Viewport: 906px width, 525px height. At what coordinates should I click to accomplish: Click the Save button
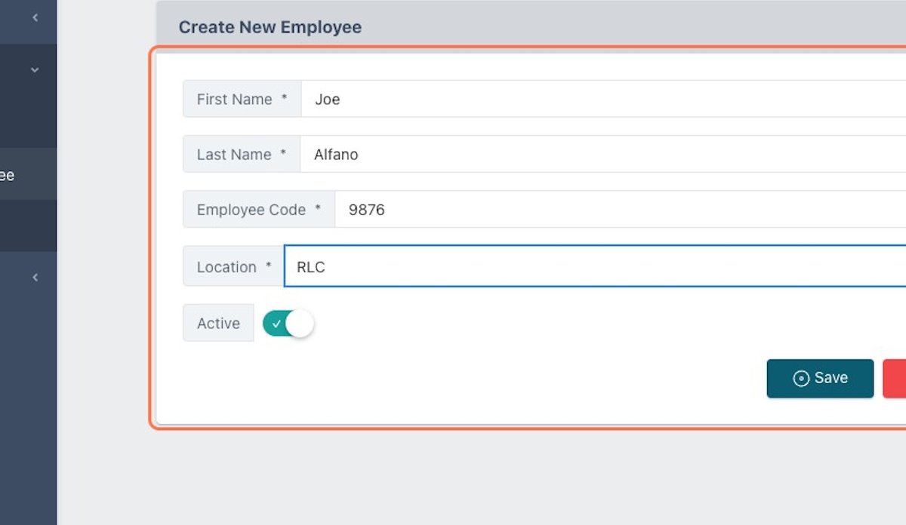point(820,378)
